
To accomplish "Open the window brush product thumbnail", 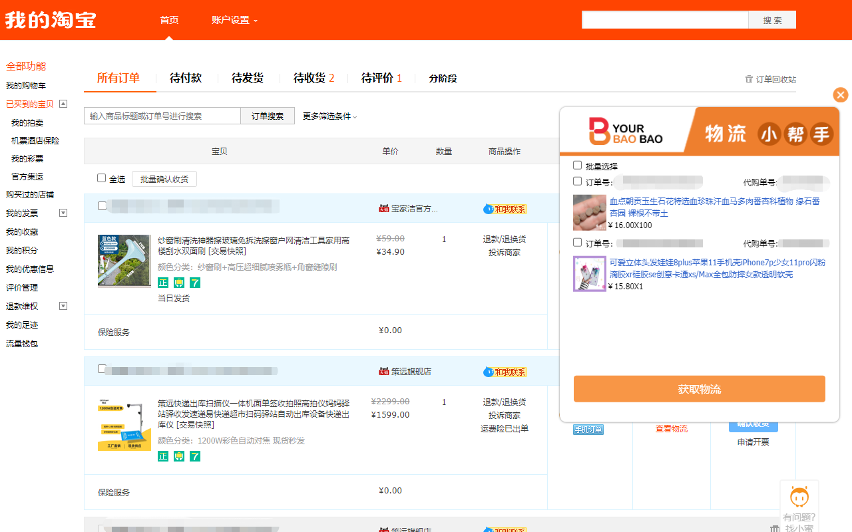I will pyautogui.click(x=124, y=261).
